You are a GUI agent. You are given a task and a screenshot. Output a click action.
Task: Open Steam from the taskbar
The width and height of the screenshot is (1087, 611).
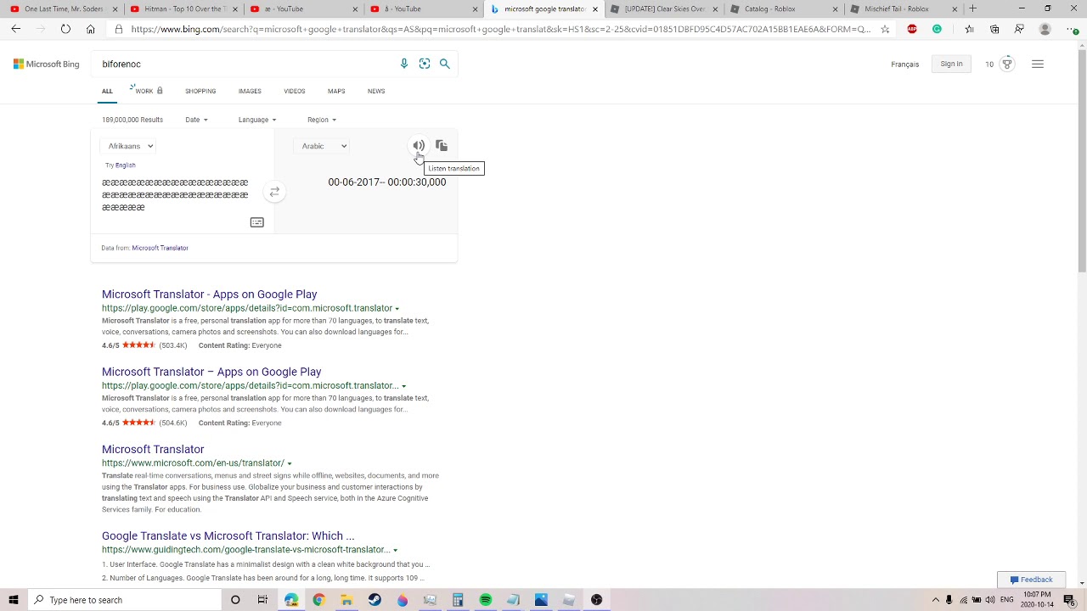375,600
